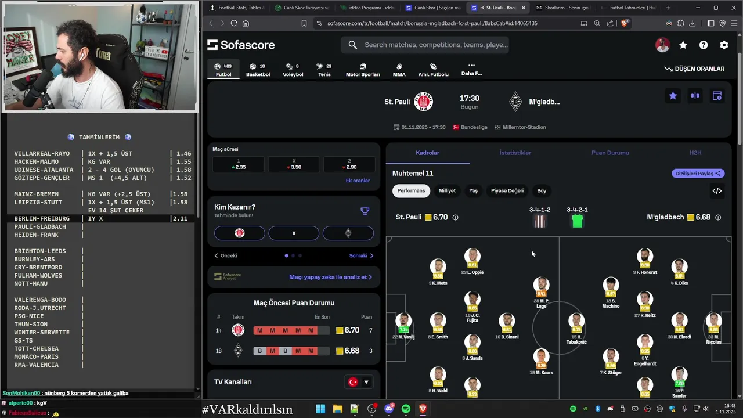Expand the Daha Fazla sports menu

tap(471, 70)
